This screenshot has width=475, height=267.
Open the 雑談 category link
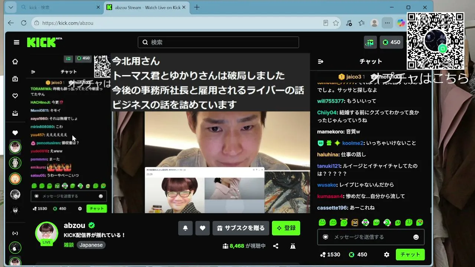coord(69,245)
